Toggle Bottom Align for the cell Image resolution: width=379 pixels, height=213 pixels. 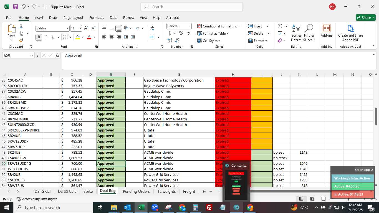(118, 28)
